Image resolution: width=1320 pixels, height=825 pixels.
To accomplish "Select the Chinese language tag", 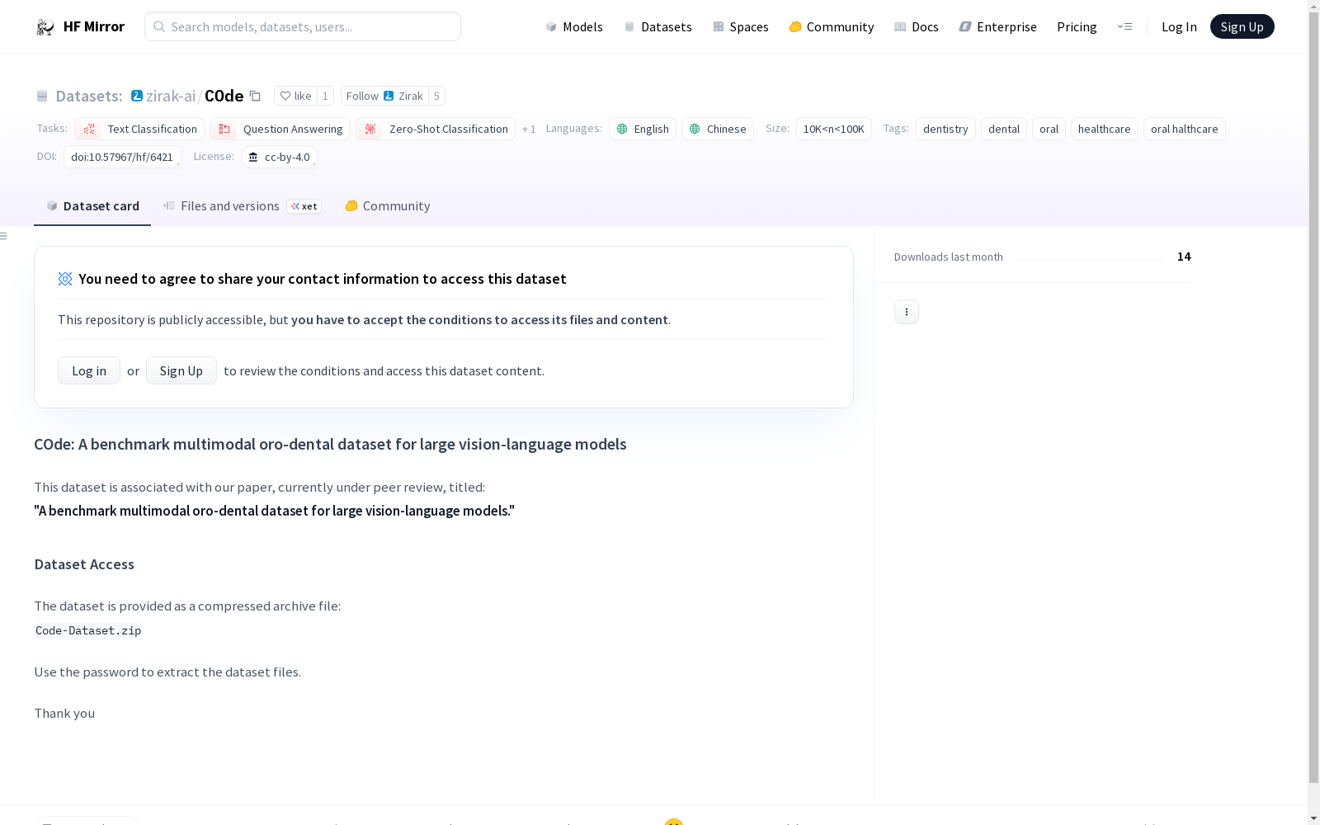I will point(718,130).
